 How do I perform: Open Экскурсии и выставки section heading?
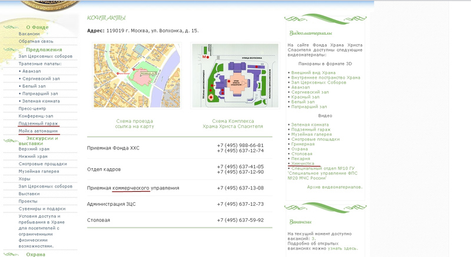(x=38, y=141)
